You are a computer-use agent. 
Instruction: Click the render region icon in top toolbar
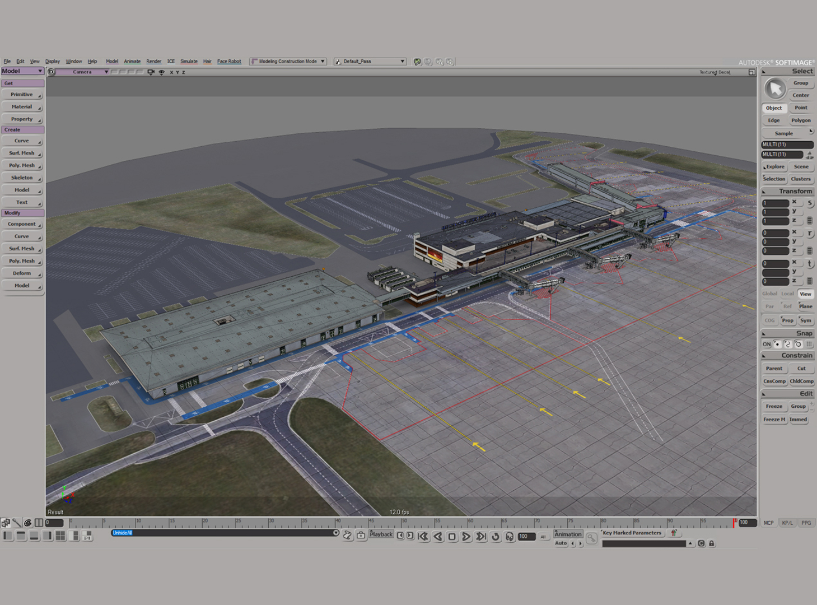click(417, 62)
